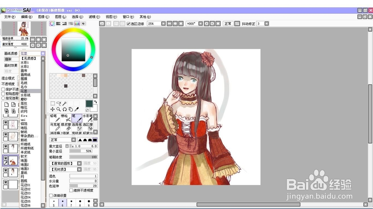Enable 剪贴图层 clipping checkbox

point(3,94)
